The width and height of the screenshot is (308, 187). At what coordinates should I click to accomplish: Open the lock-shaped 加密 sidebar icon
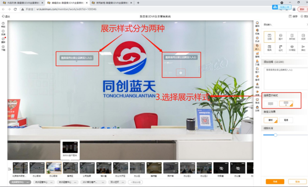pos(257,108)
